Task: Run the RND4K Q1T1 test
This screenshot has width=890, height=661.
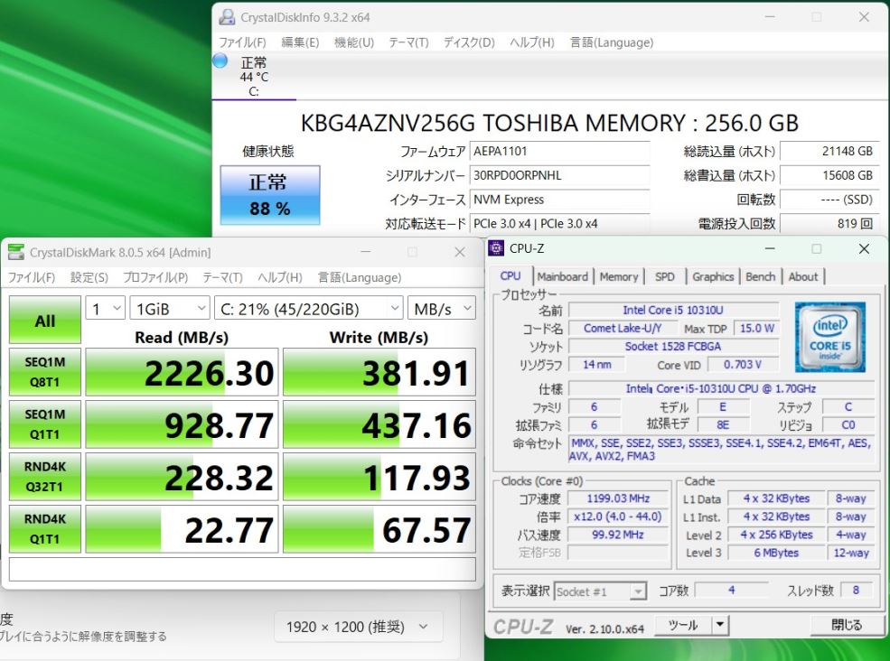Action: pos(44,528)
